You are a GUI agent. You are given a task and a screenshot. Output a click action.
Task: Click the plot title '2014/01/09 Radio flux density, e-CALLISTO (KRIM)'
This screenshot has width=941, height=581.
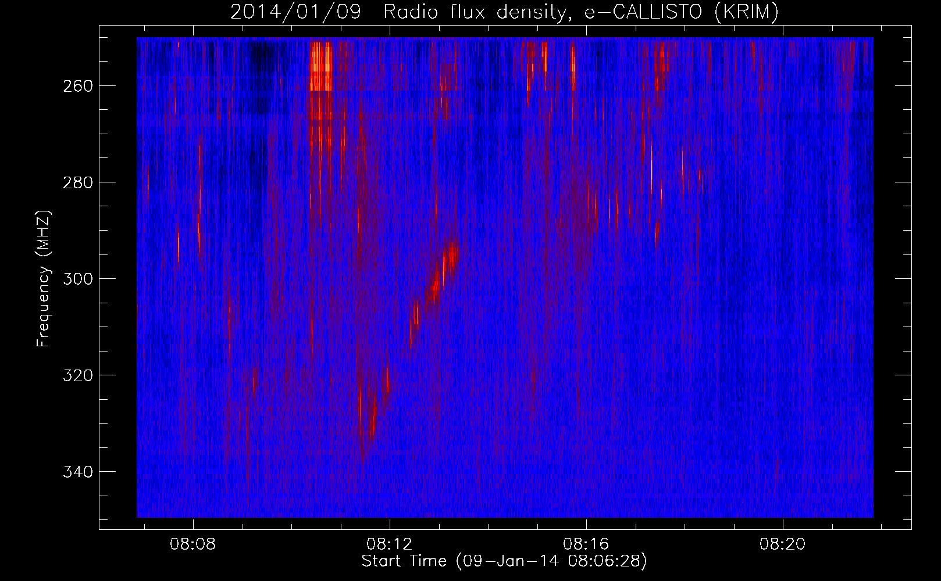pos(504,12)
